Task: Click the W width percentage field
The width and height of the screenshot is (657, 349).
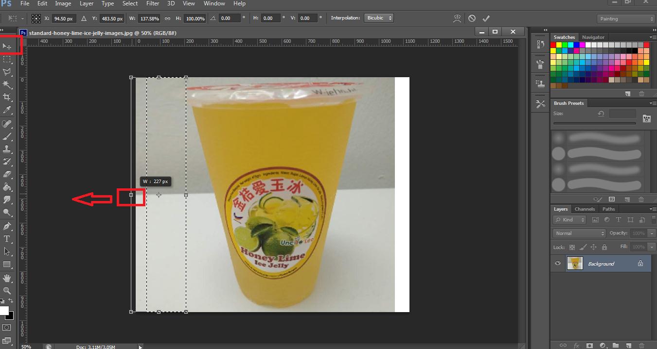Action: 148,18
